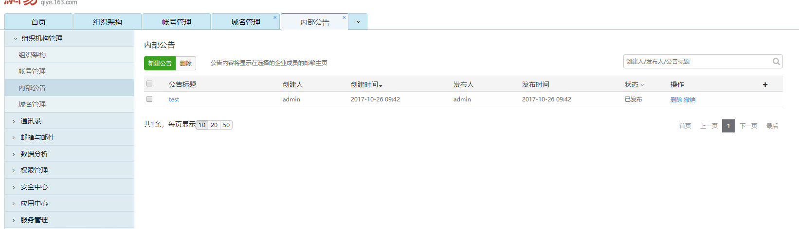Expand the 通讯录 section
The height and width of the screenshot is (229, 799).
[14, 121]
